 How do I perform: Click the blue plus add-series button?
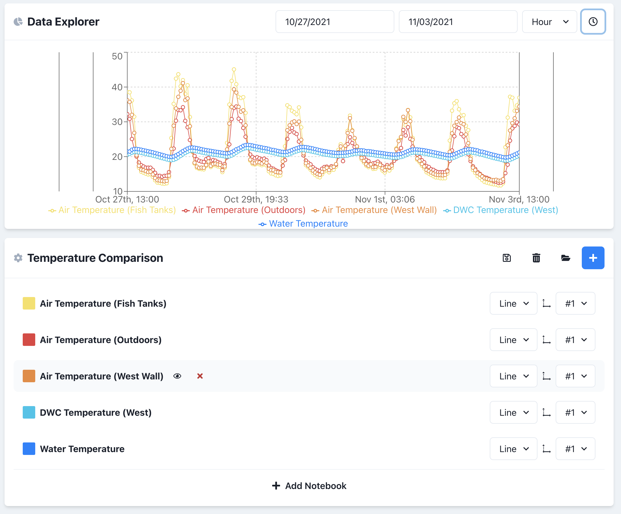pos(593,258)
